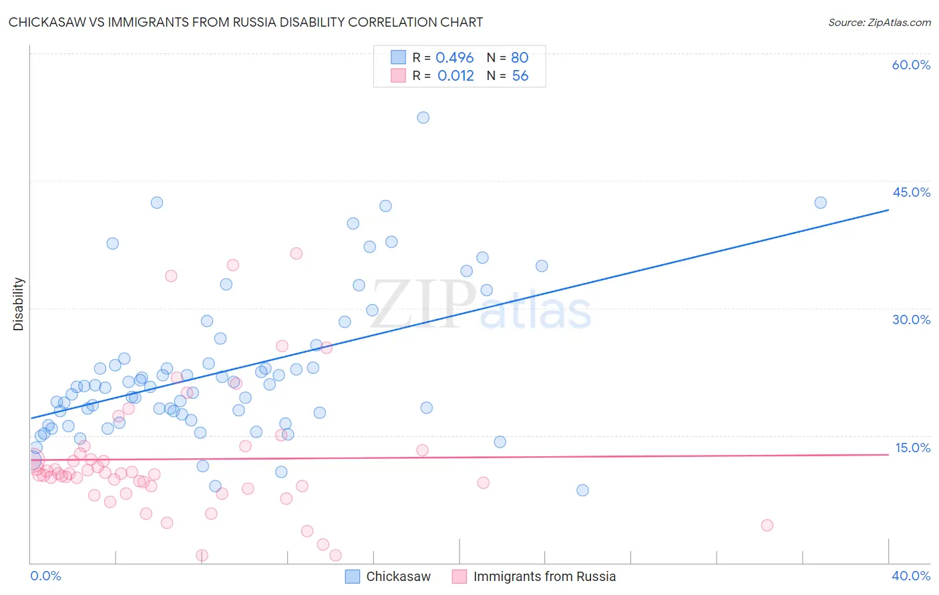Click the far-right blue point near 45% line
Image resolution: width=939 pixels, height=595 pixels.
point(820,203)
